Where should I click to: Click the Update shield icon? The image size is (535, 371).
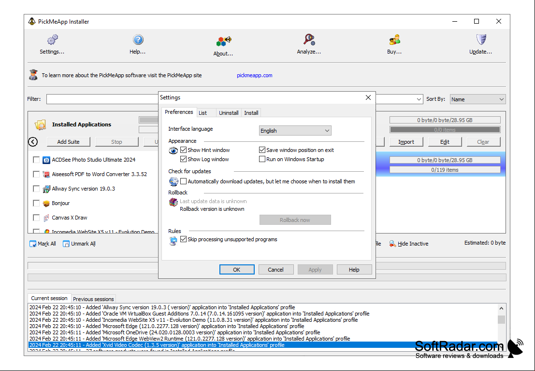click(x=481, y=40)
